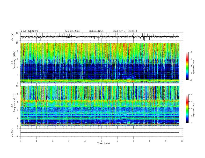Select the date text "Sep. 23, 2025"

[x=72, y=31]
